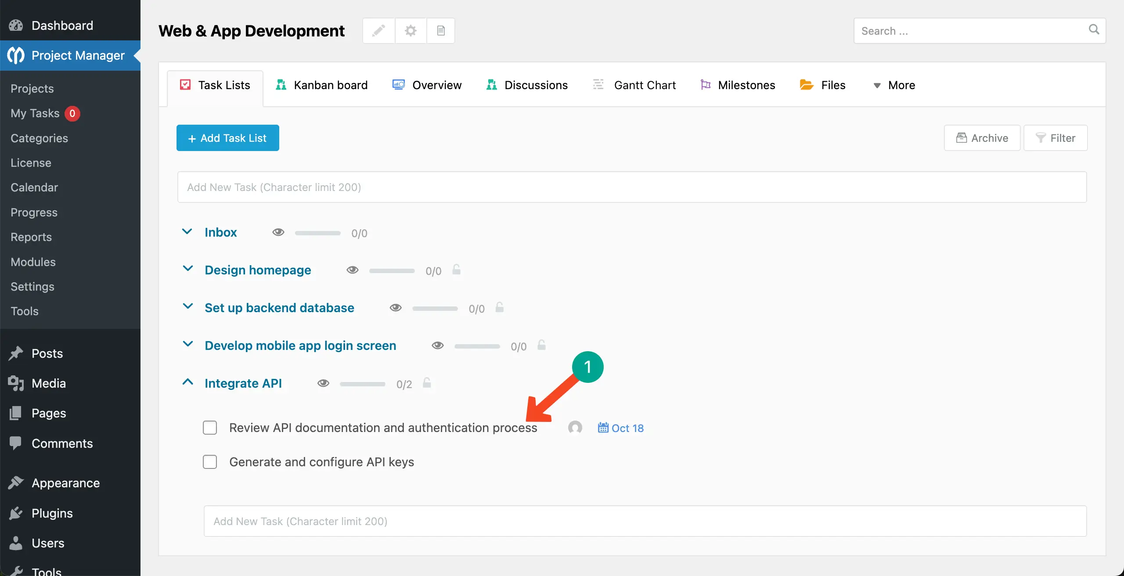Click the Oct 18 due date link

[x=621, y=428]
